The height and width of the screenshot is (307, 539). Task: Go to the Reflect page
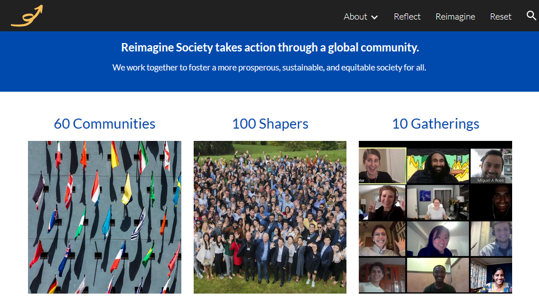click(x=407, y=16)
